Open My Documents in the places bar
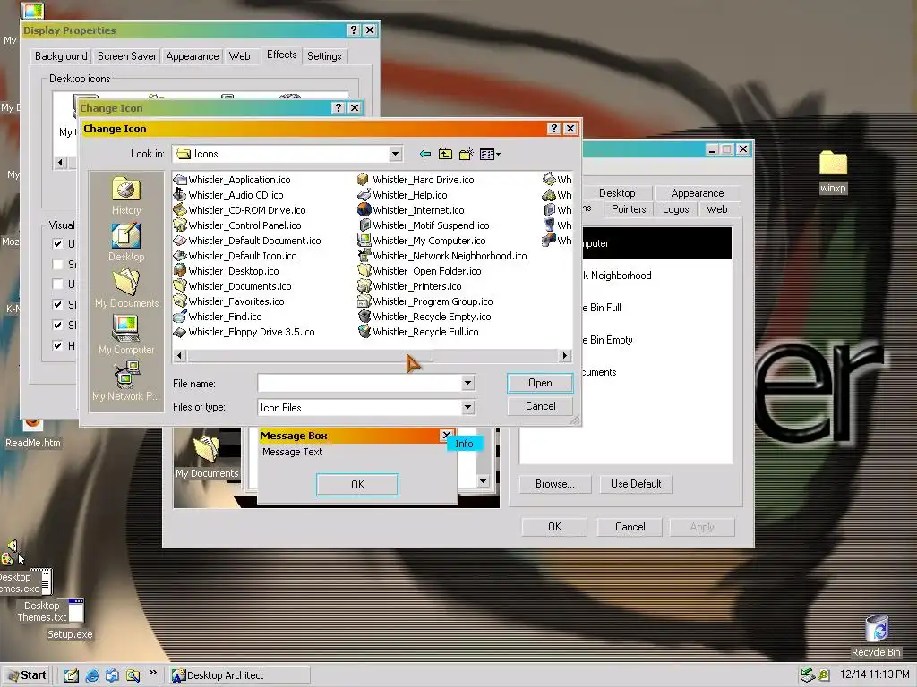Viewport: 917px width, 687px height. (126, 289)
